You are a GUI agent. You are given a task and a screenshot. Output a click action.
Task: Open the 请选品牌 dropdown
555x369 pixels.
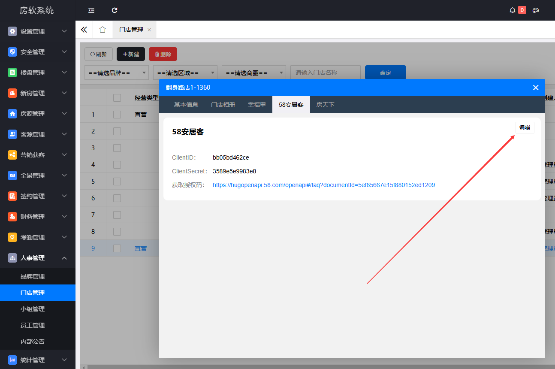(117, 73)
